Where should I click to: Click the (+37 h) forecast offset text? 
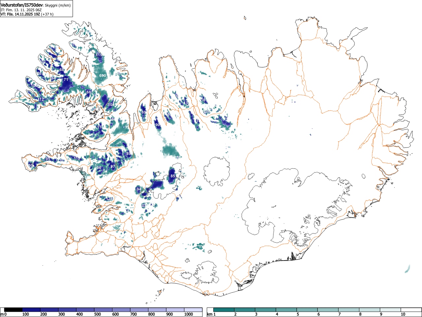click(x=47, y=14)
